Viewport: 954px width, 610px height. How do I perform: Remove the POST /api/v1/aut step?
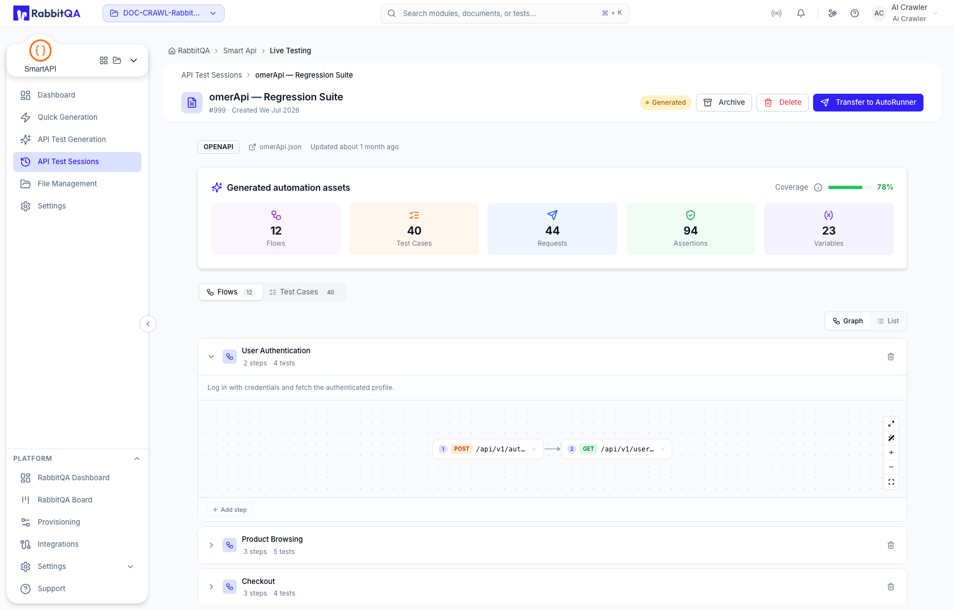pyautogui.click(x=534, y=449)
